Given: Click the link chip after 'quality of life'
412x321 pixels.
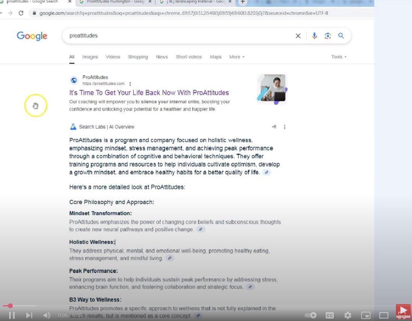Looking at the screenshot, I should coord(266,173).
